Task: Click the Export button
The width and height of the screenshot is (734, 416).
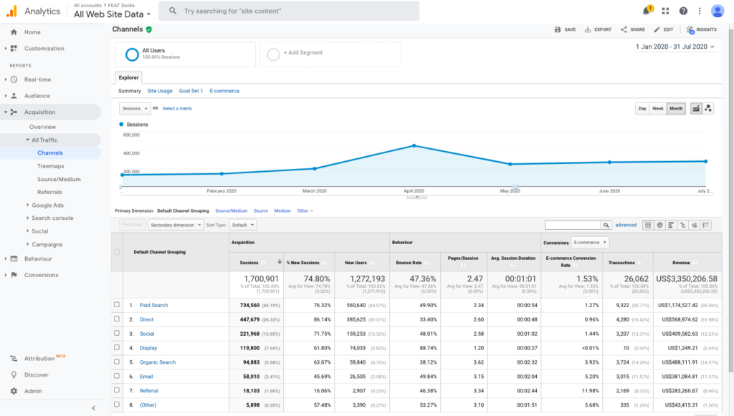Action: point(598,29)
